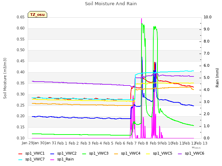Viewport: 222px width, 166px height.
Task: Click the chart title Soil Moisture And Rain
Action: (111, 4)
